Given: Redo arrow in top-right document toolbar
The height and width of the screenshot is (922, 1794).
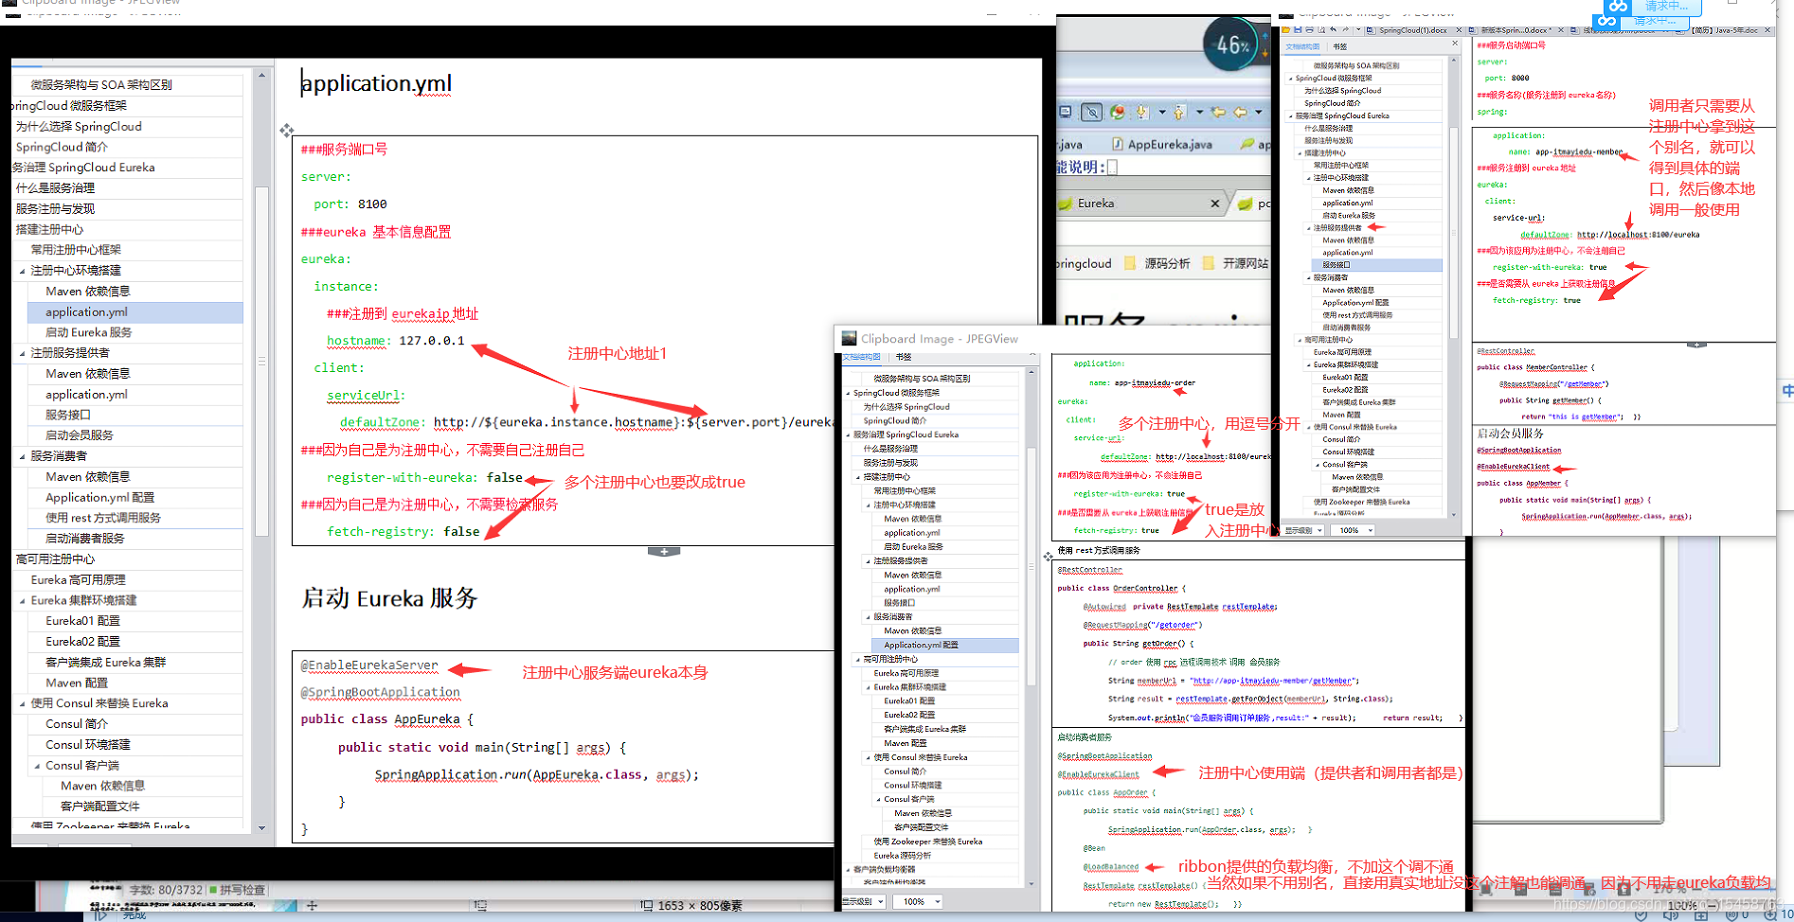Looking at the screenshot, I should pos(1346,30).
